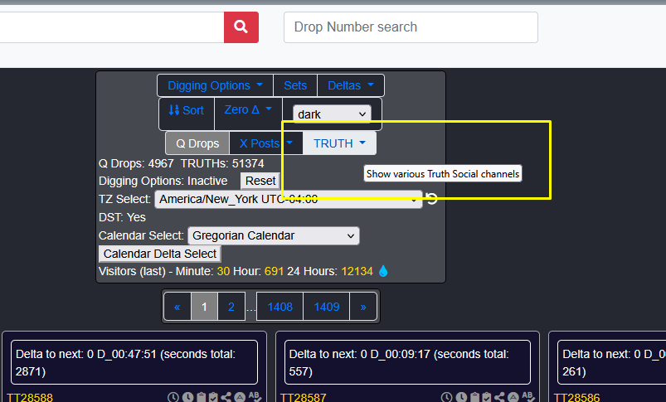Screen dimensions: 666x402
Task: Click the outline clock icon on TT28587
Action: tap(446, 397)
